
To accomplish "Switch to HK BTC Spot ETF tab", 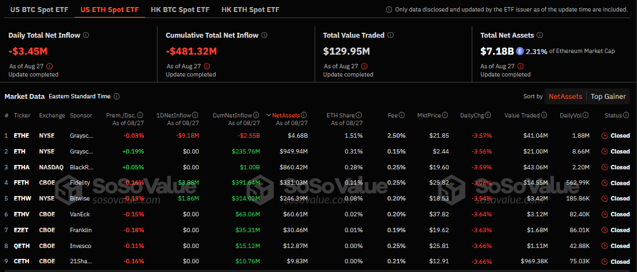I will (180, 9).
